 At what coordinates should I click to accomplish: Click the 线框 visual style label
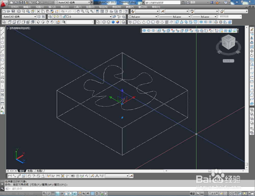click(x=27, y=28)
